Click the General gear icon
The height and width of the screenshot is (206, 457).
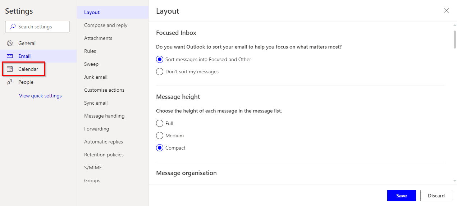pos(10,43)
